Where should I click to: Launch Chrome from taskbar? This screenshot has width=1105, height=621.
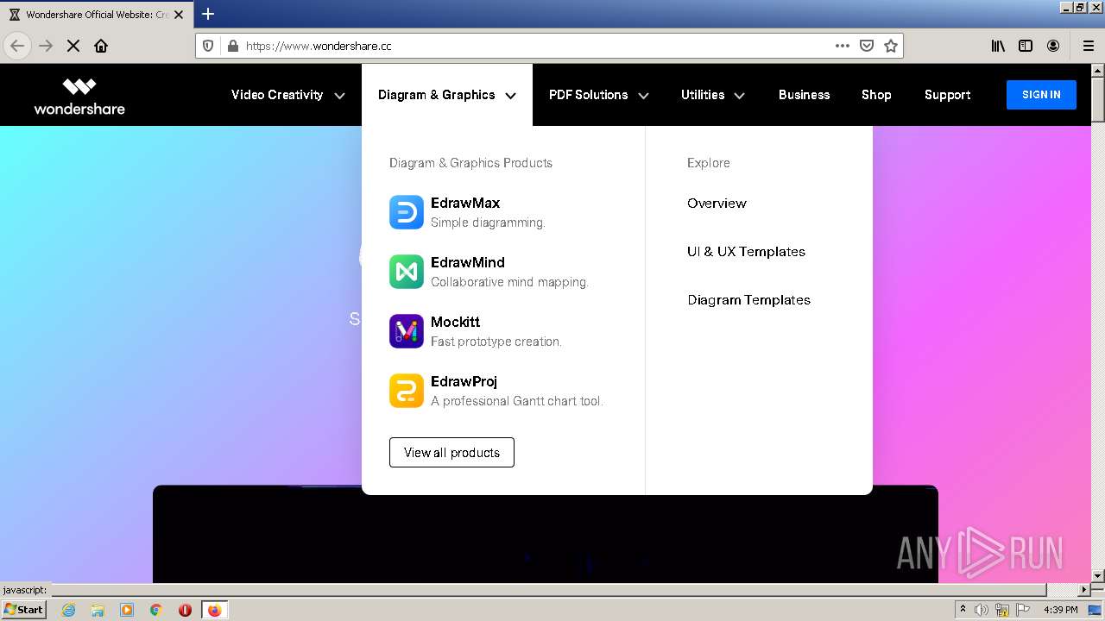(156, 610)
